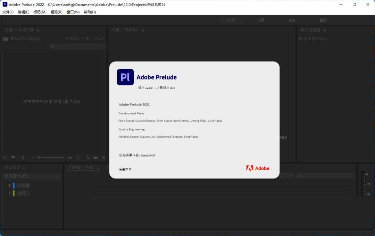Viewport: 375px width, 236px height.
Task: Open the 编辑(E) menu
Action: (24, 12)
